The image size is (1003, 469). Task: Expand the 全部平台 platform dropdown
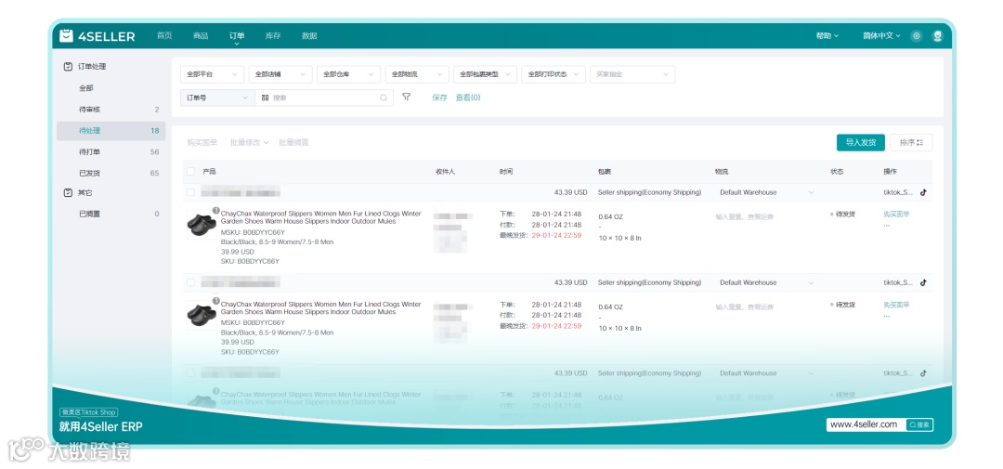(x=212, y=74)
